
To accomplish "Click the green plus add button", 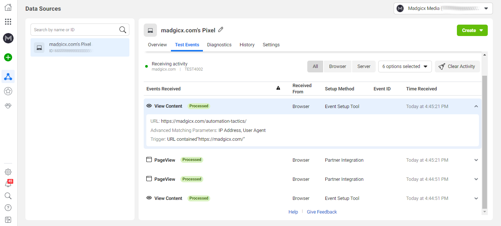I will point(8,57).
